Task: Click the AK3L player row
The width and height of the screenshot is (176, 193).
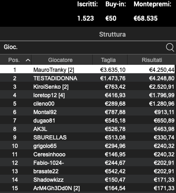Action: click(x=88, y=129)
